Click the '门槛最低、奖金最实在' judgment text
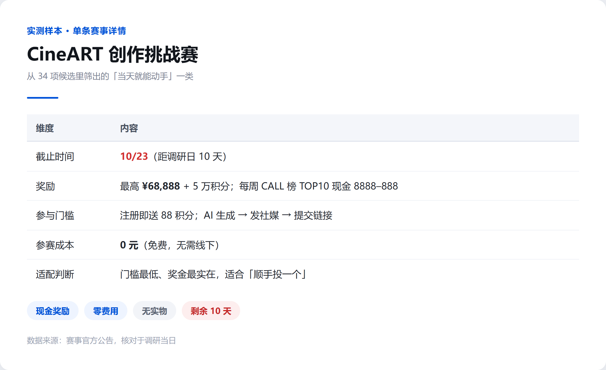 point(168,274)
